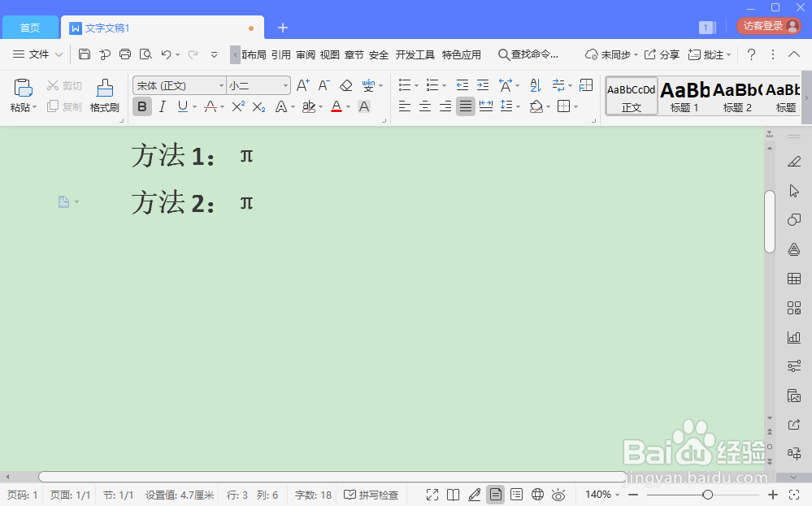Toggle italic formatting
The width and height of the screenshot is (812, 506).
coord(163,106)
